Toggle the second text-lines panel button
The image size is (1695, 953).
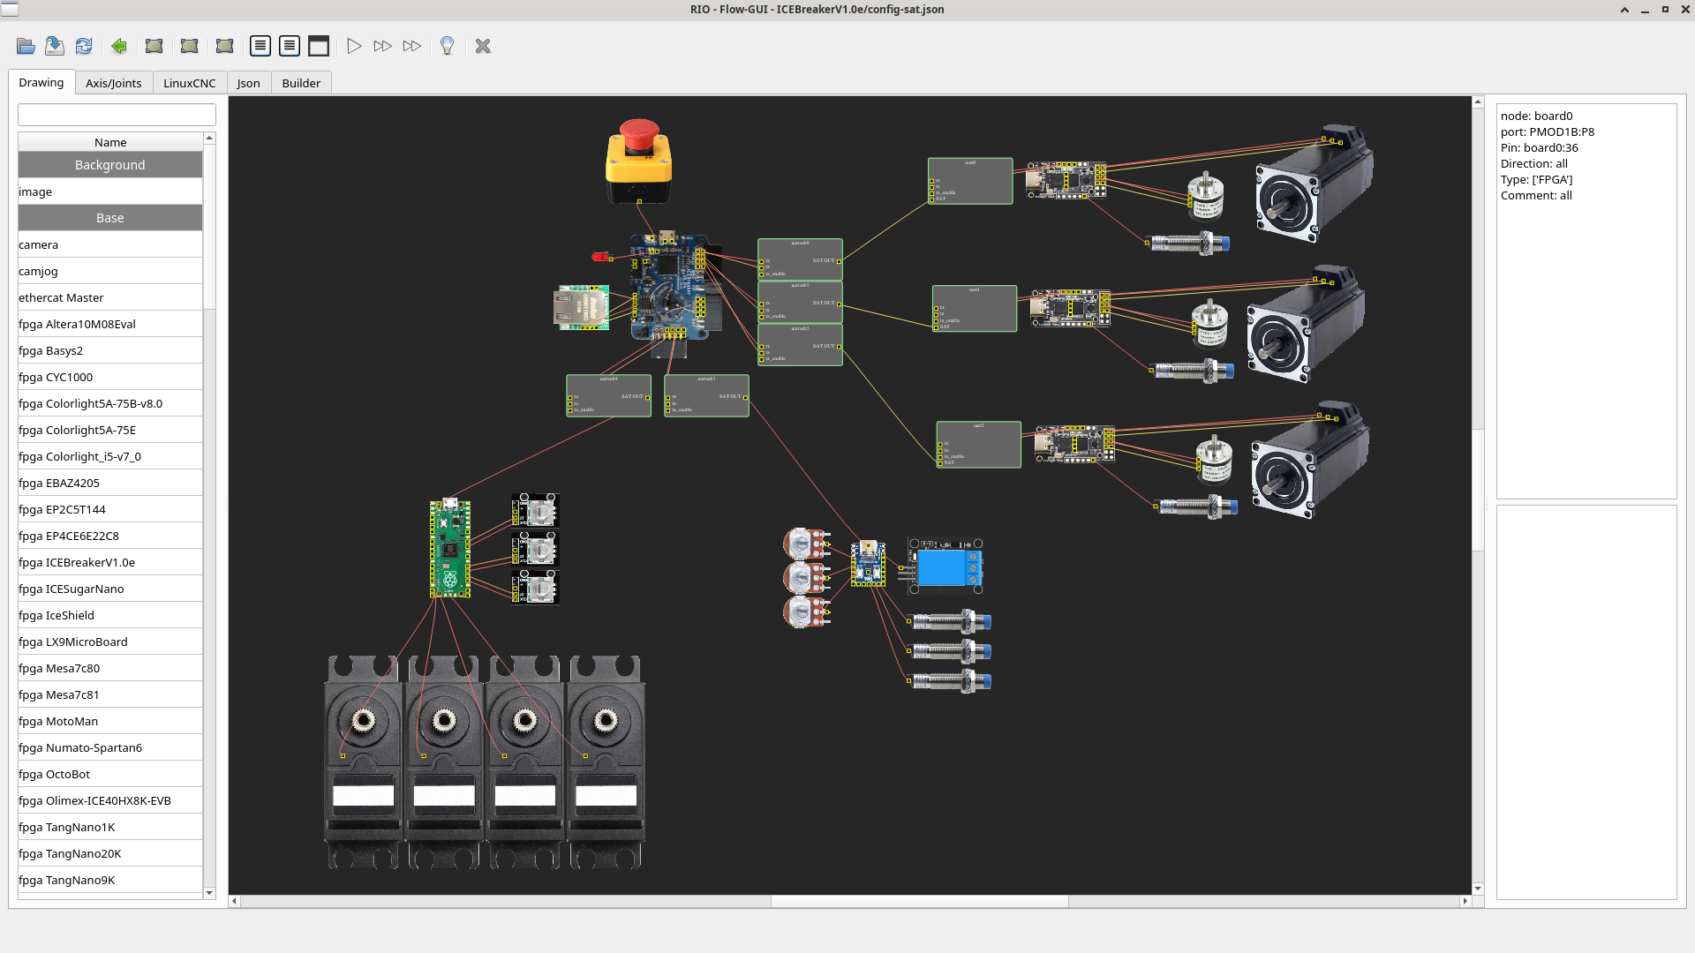tap(290, 46)
